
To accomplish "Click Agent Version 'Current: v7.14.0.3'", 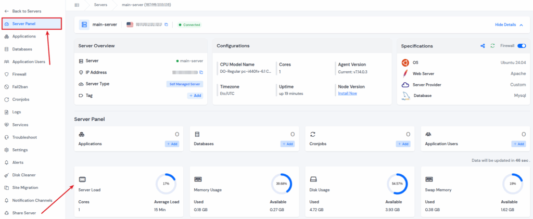I will tap(352, 72).
